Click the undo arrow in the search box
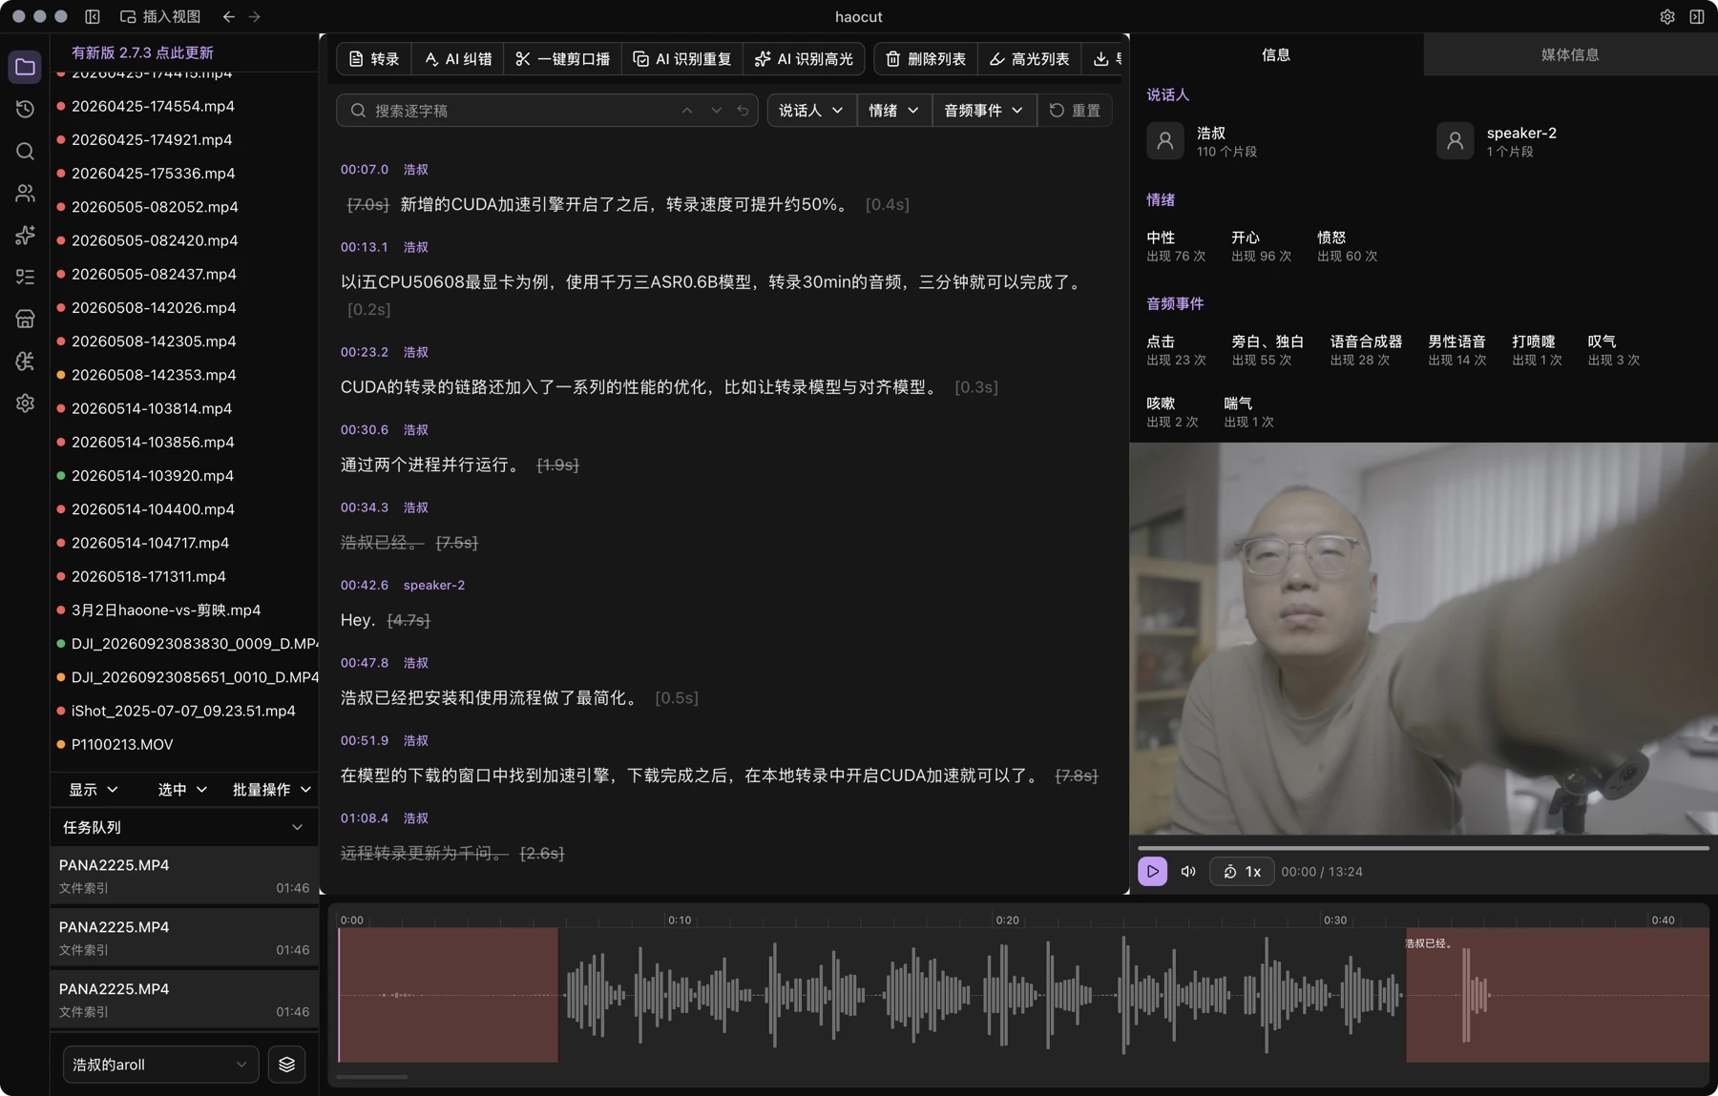Image resolution: width=1718 pixels, height=1096 pixels. coord(743,111)
